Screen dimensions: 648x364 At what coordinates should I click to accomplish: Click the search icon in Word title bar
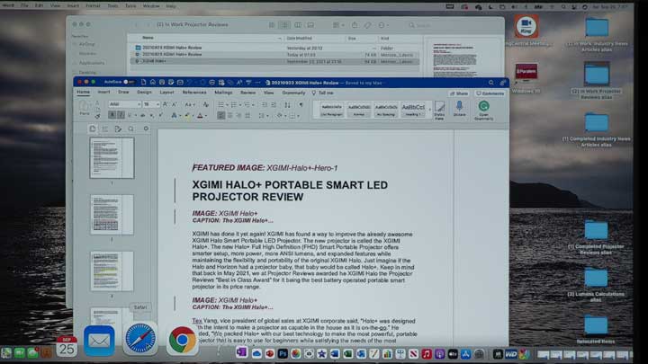(x=491, y=83)
